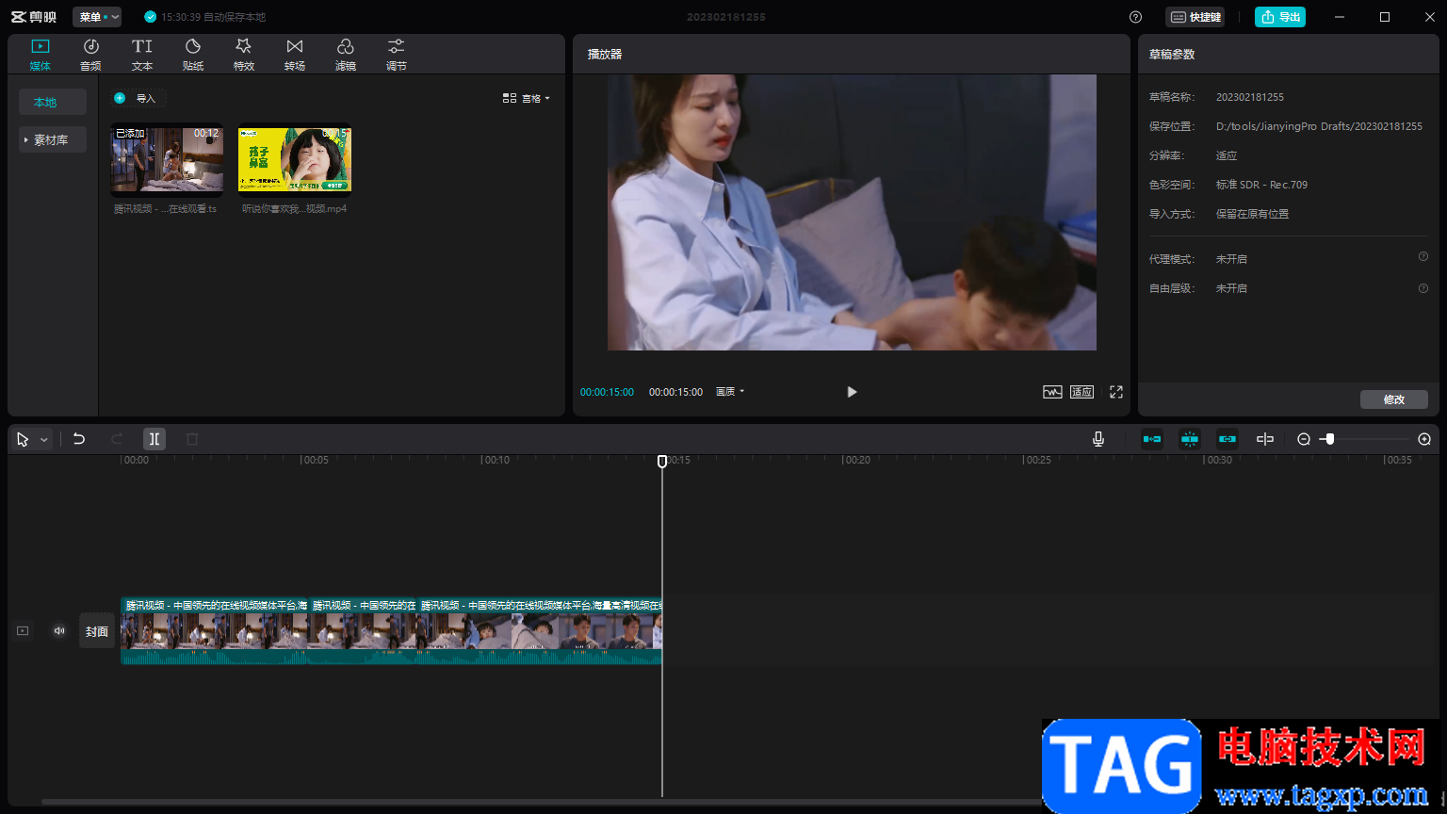
Task: Click the timeline horizontal scrollbar
Action: (x=542, y=803)
